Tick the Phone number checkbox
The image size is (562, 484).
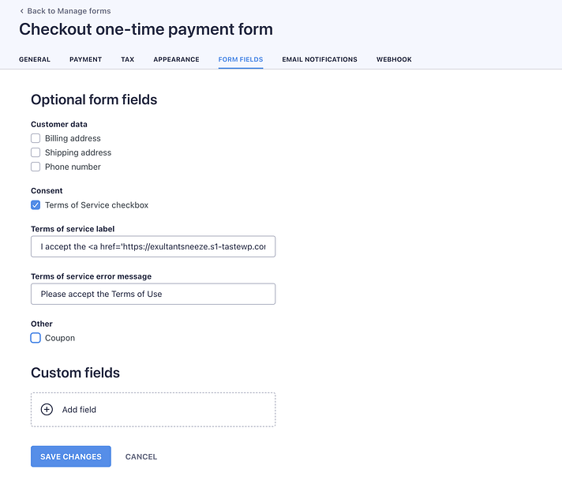(36, 167)
